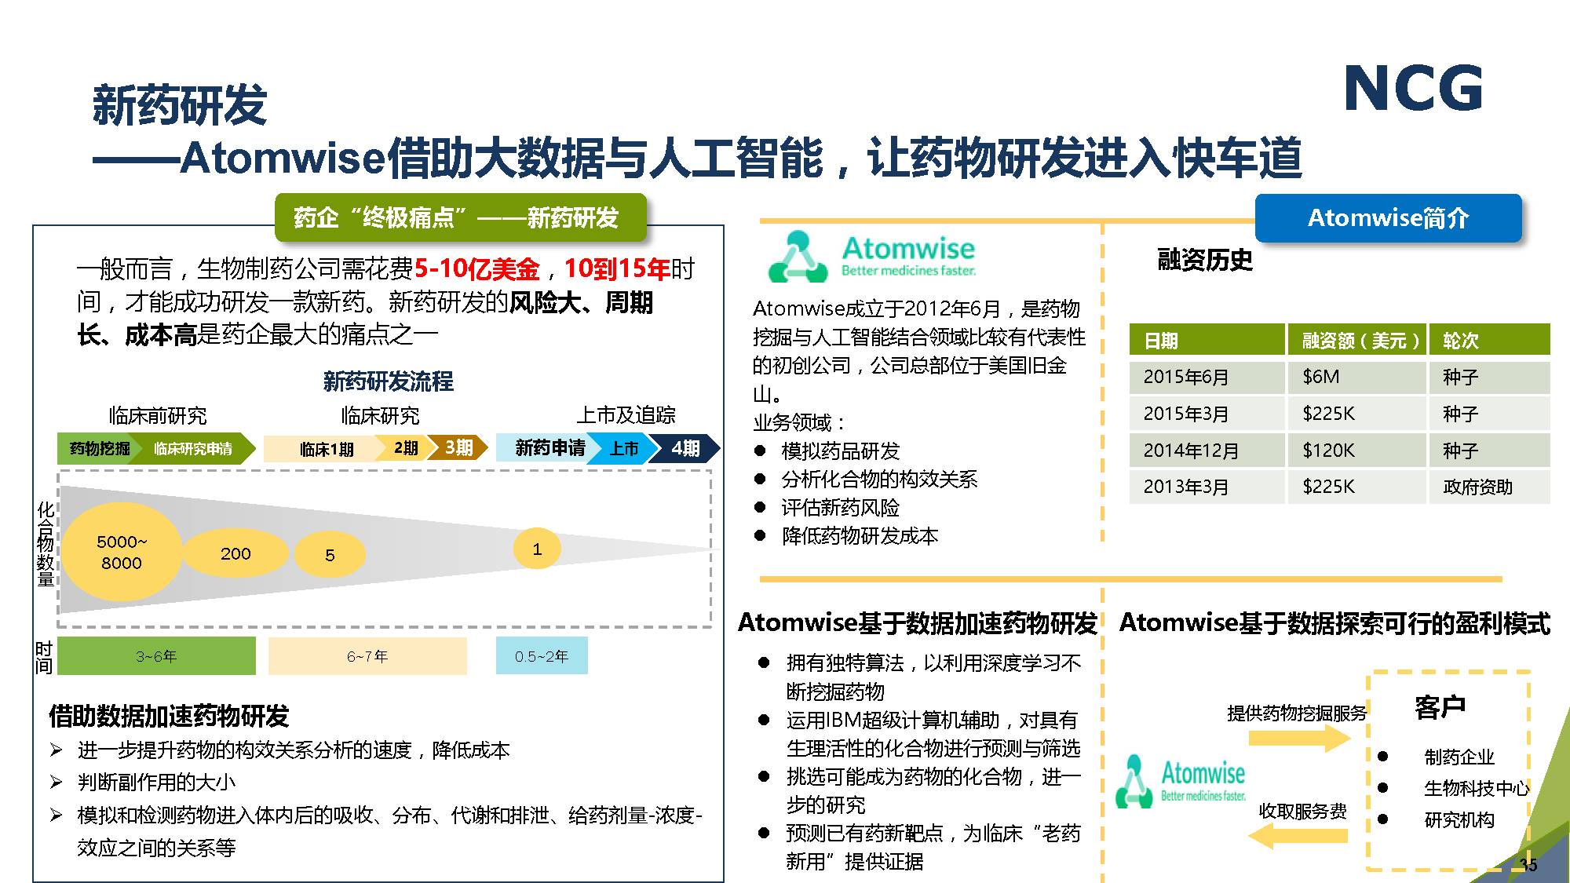Click the small Atomwise logo near the bottom

pyautogui.click(x=1181, y=781)
